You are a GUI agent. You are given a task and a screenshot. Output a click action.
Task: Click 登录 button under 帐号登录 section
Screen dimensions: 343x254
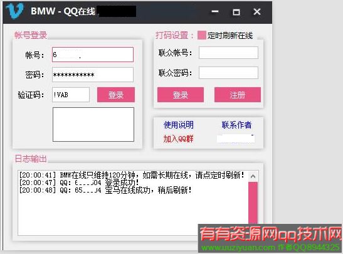[116, 95]
